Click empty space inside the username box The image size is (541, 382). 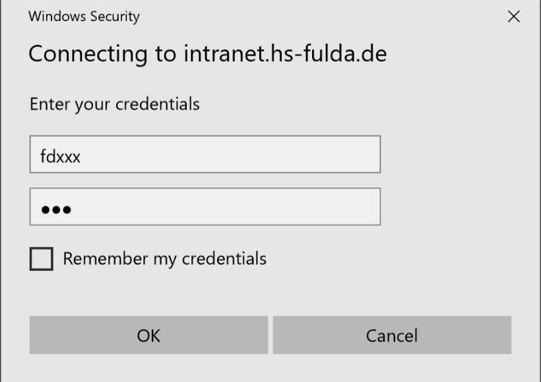tap(264, 154)
